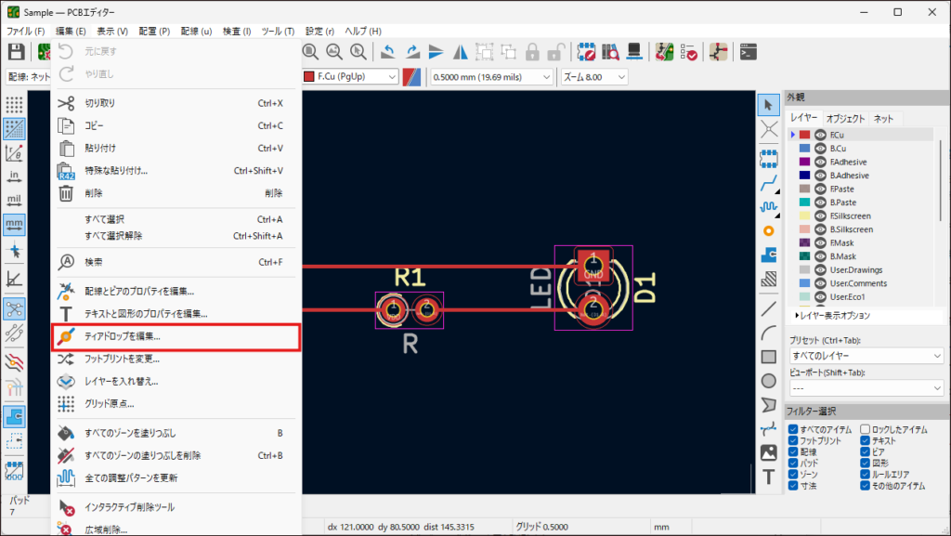Choose the draw rectangle tool

click(769, 356)
